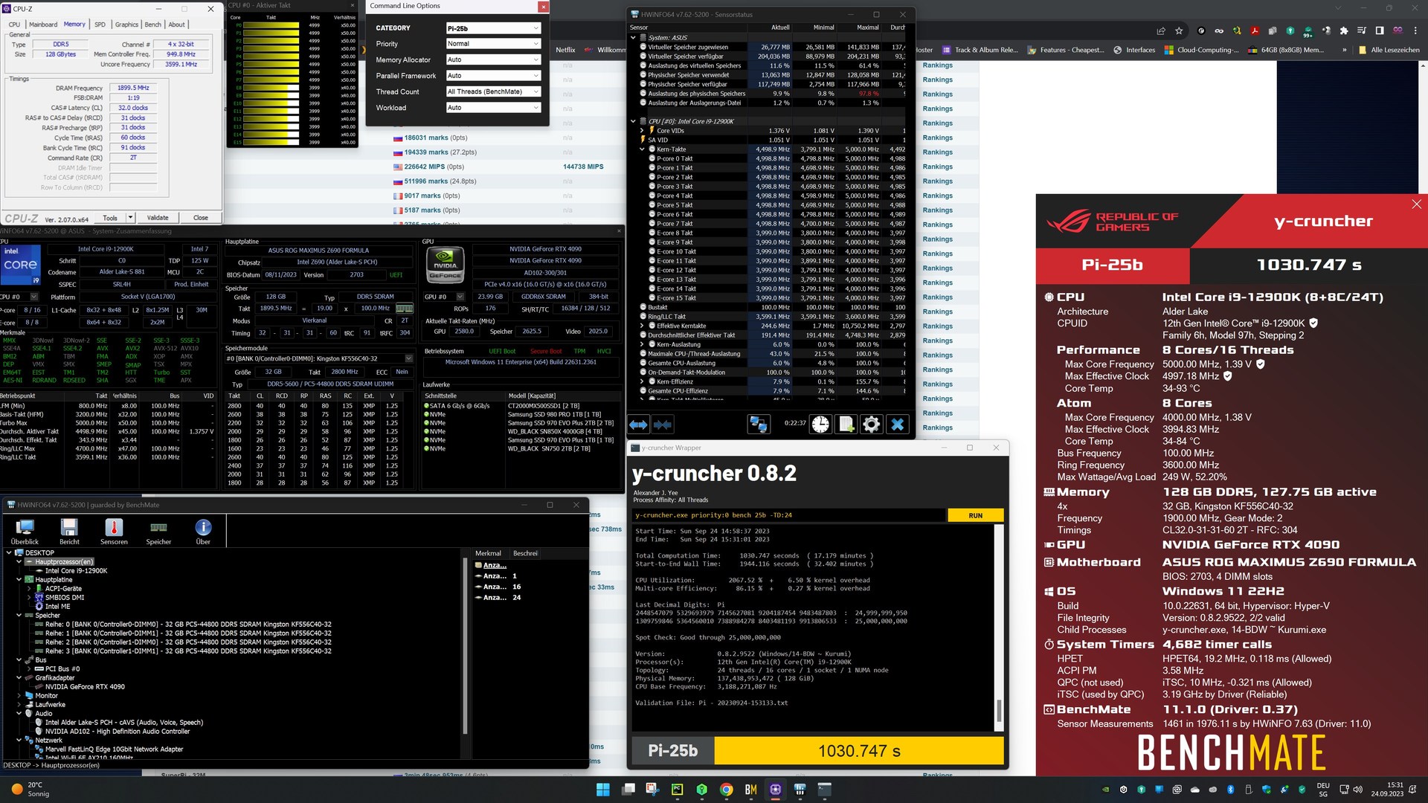Select Hauptprozessor(en) in HWiNFO tree
1428x803 pixels.
[x=64, y=562]
